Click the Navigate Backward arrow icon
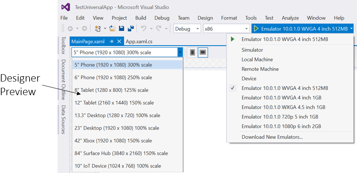357x173 pixels. (70, 29)
